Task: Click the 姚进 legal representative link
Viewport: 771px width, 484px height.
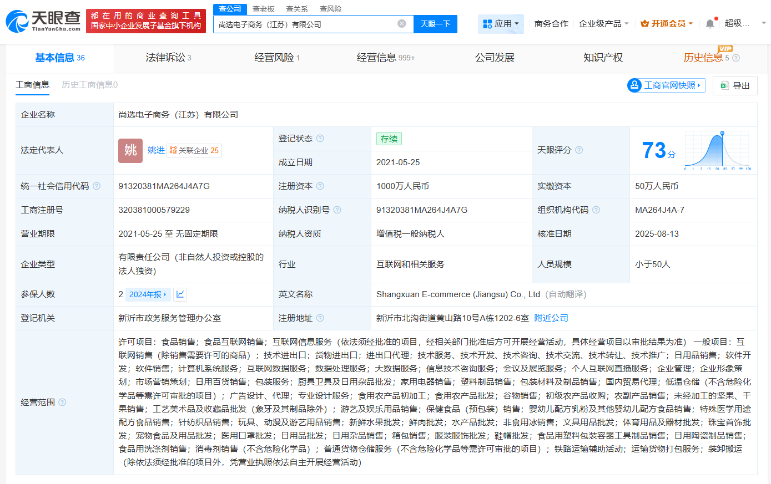Action: click(157, 150)
